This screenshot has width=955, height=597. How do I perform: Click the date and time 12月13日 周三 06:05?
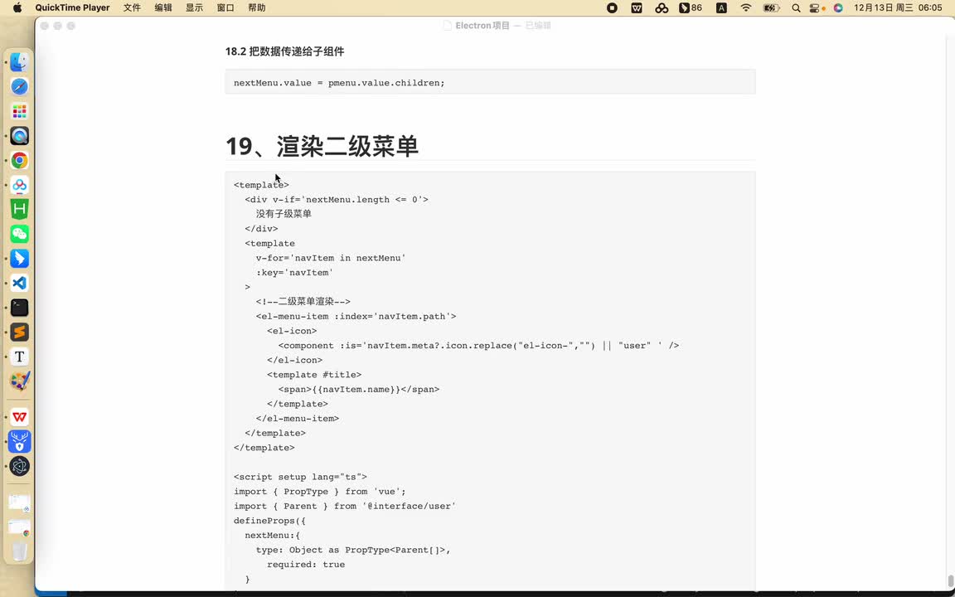tap(898, 8)
